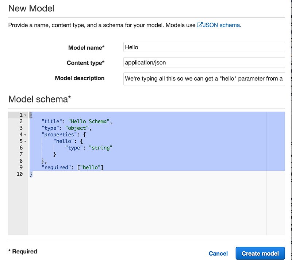The width and height of the screenshot is (292, 260).
Task: Click the "object" value on line 3
Action: click(77, 128)
